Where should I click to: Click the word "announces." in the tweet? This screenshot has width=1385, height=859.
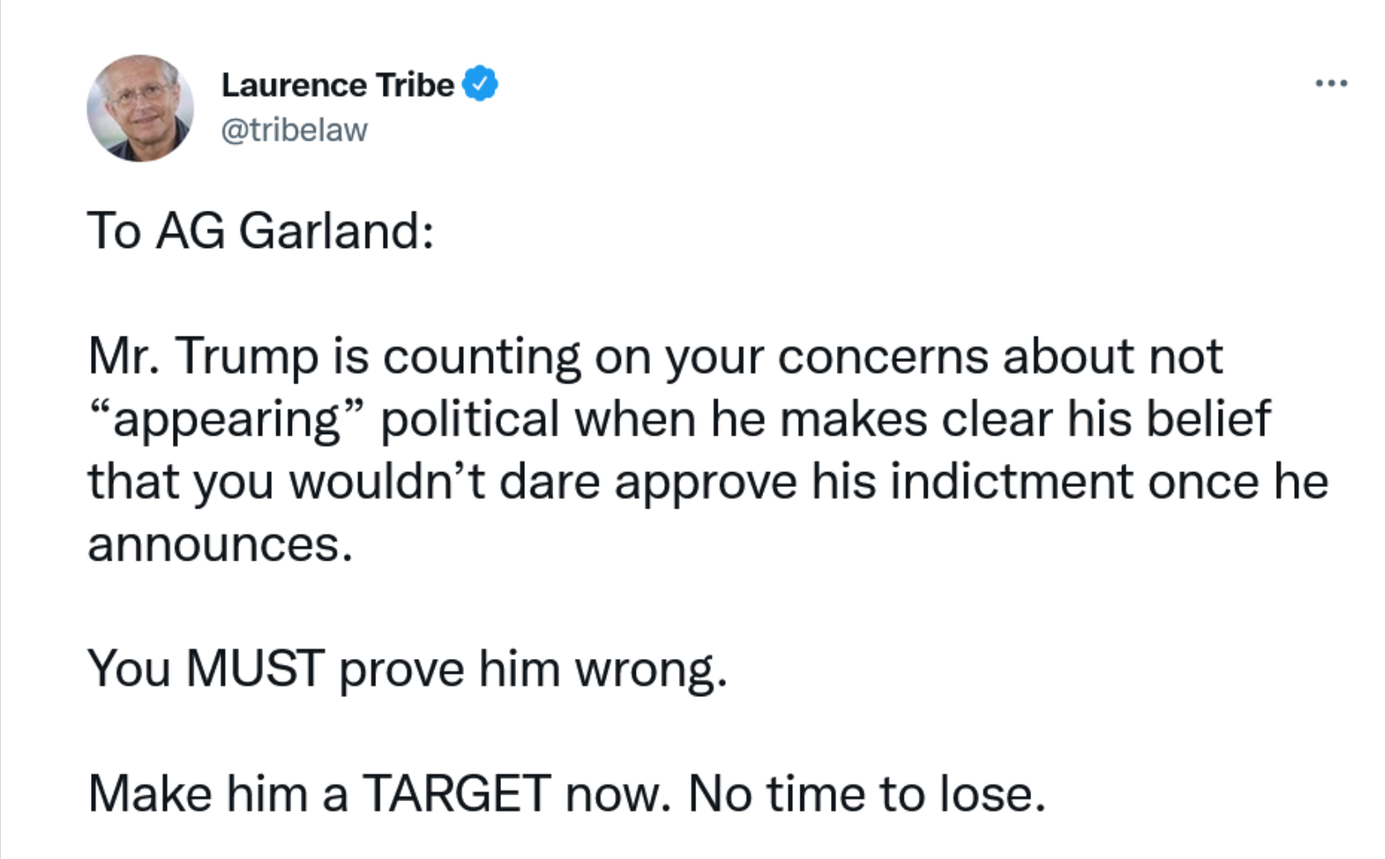(220, 546)
